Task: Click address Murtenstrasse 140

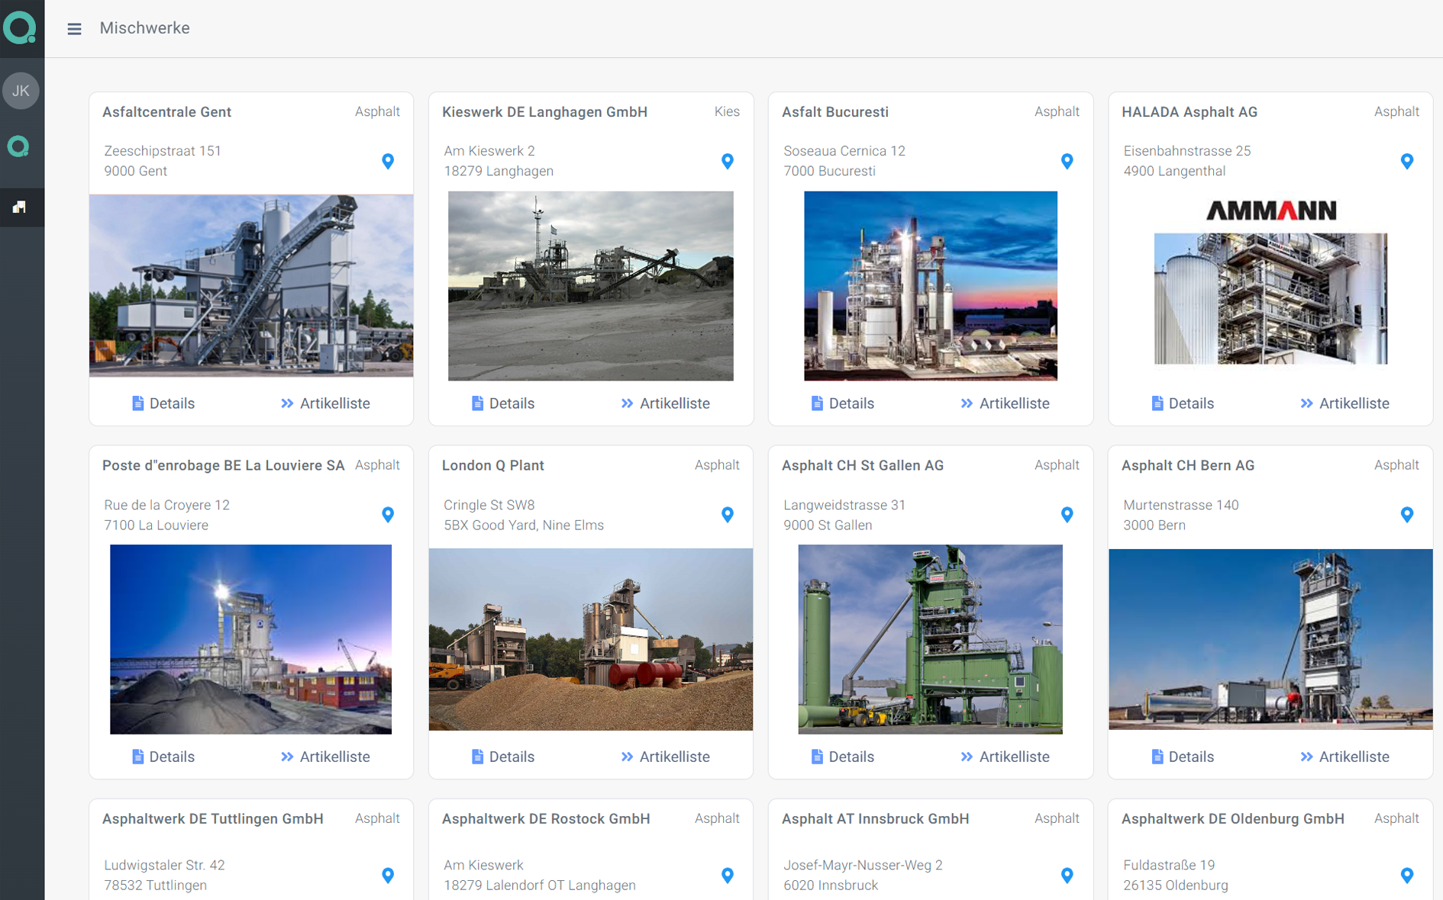Action: coord(1181,505)
